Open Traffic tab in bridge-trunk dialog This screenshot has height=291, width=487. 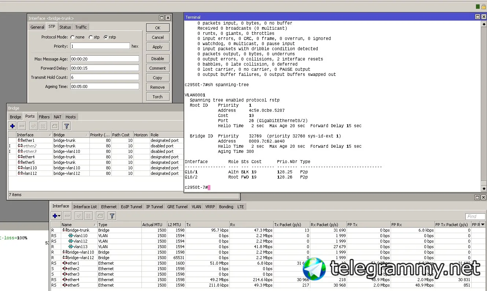81,27
